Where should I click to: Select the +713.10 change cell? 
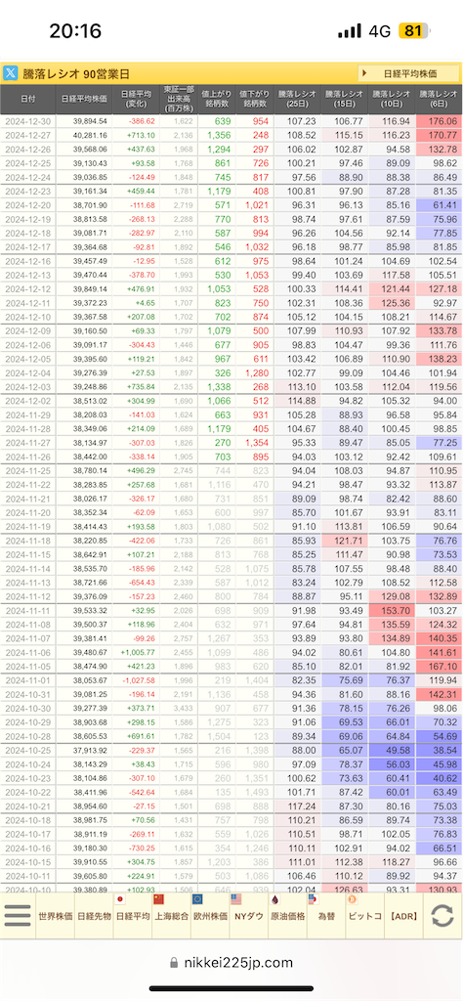coord(136,135)
